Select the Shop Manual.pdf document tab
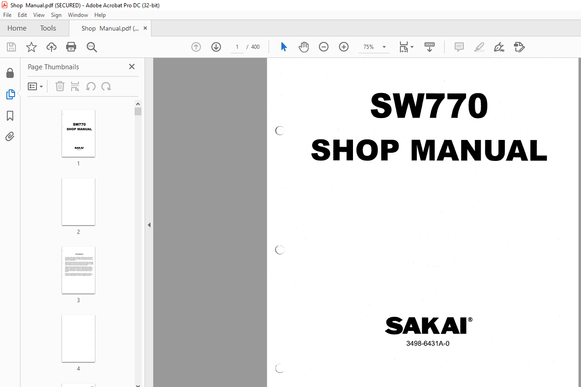 [110, 28]
